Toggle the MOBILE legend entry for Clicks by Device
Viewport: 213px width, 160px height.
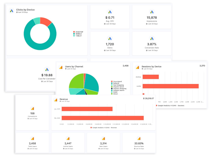(79, 34)
